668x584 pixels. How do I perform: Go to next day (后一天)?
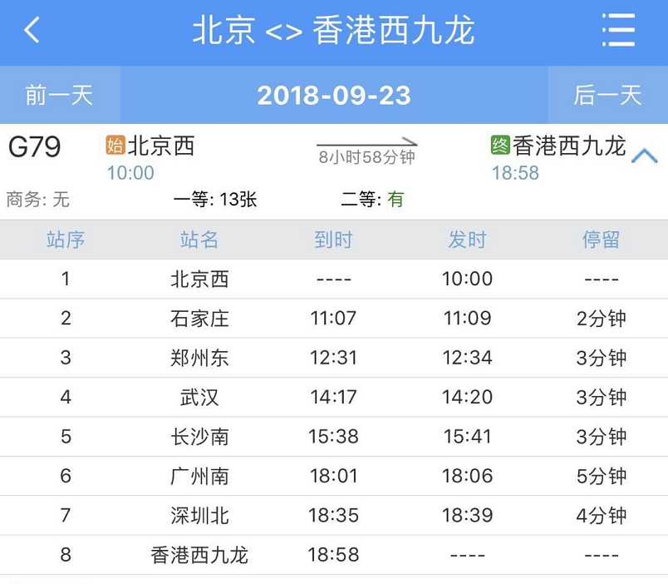607,95
